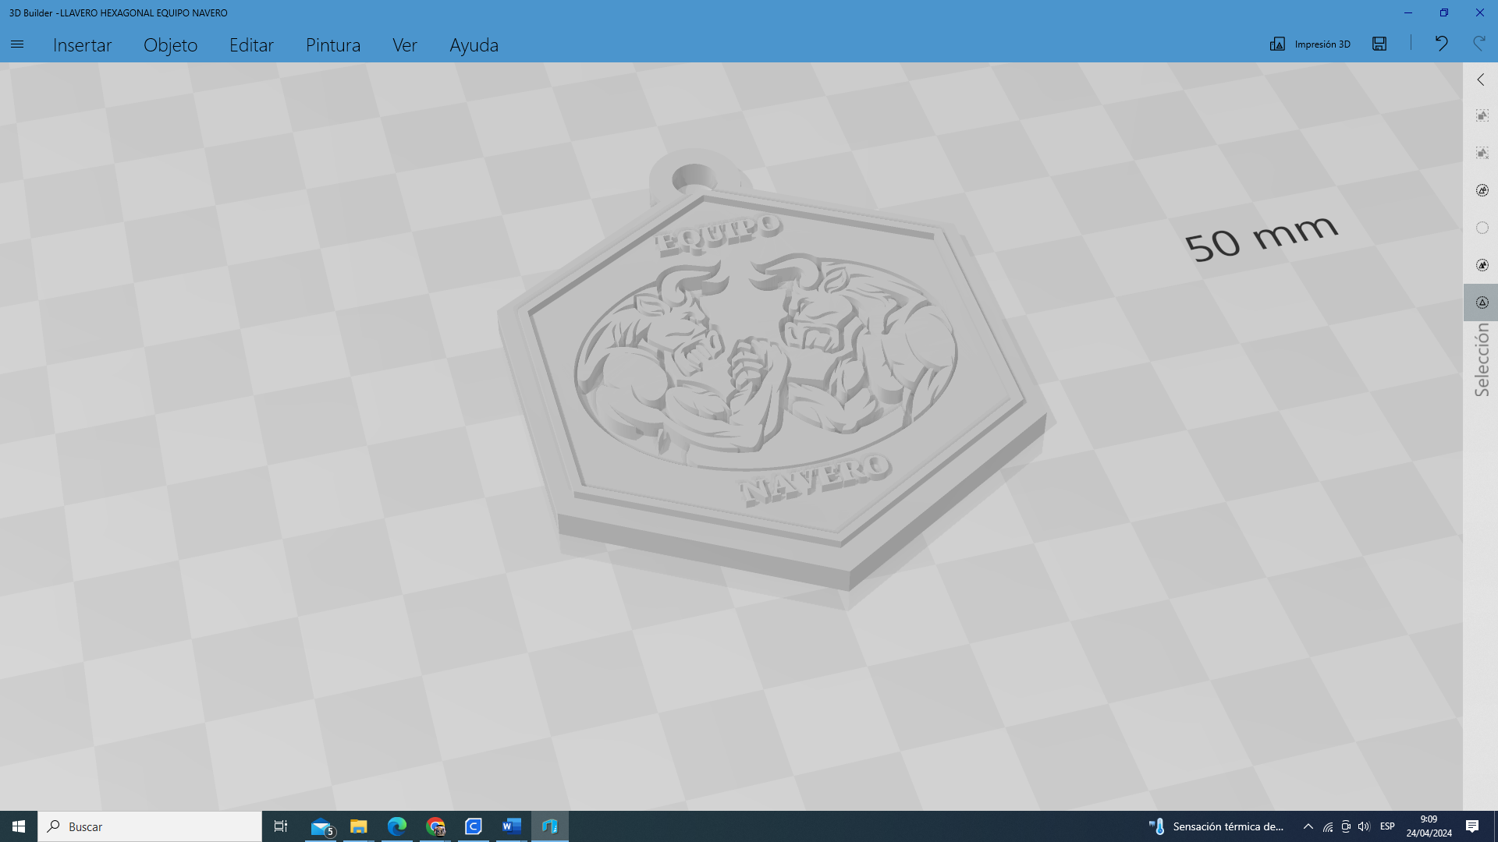Toggle the filled multi-object selection icon
Viewport: 1498px width, 842px height.
coord(1482,266)
